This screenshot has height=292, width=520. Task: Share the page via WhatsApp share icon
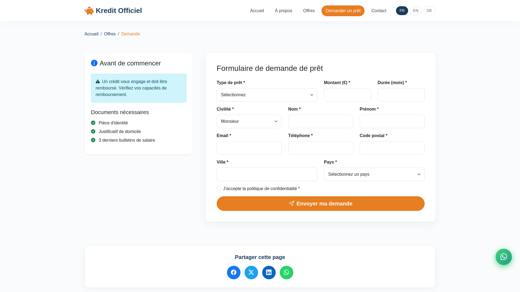click(287, 273)
